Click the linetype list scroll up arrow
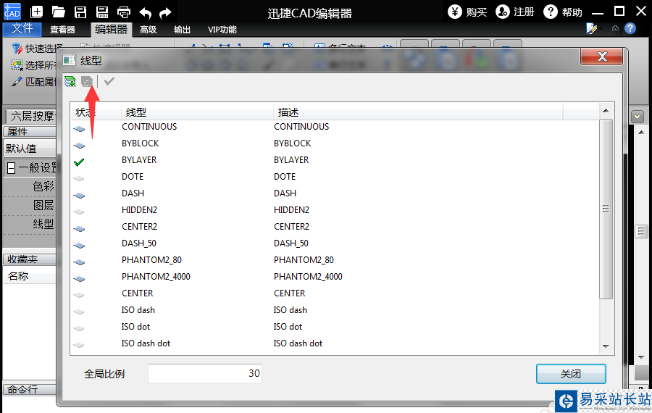 point(606,111)
